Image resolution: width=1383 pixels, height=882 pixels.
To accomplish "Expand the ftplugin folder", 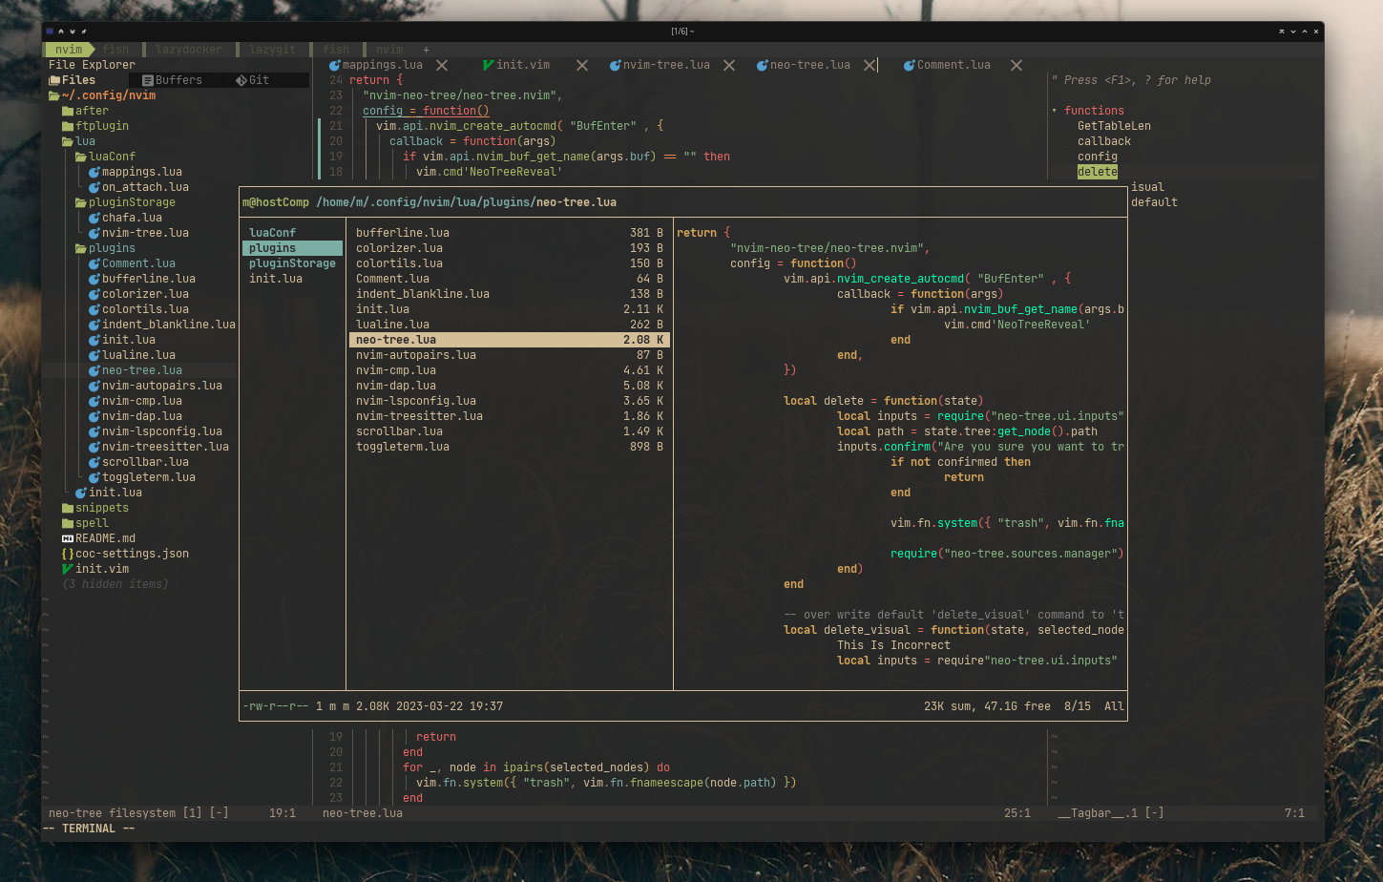I will point(94,126).
